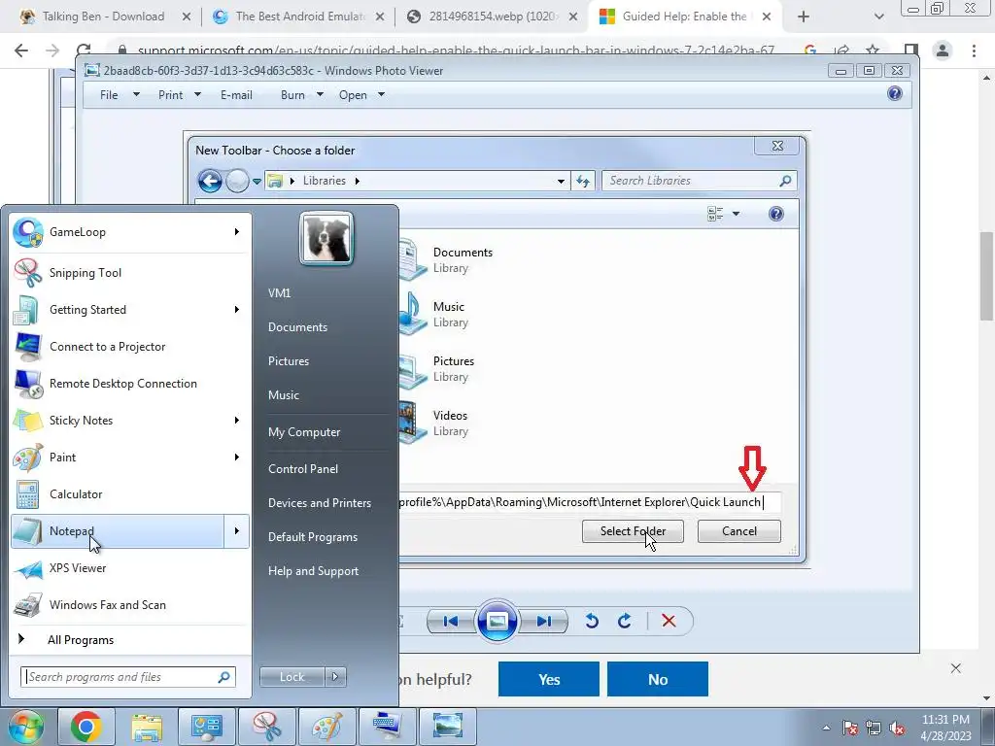Image resolution: width=995 pixels, height=746 pixels.
Task: Expand GameLoop jump list arrow
Action: (x=237, y=232)
